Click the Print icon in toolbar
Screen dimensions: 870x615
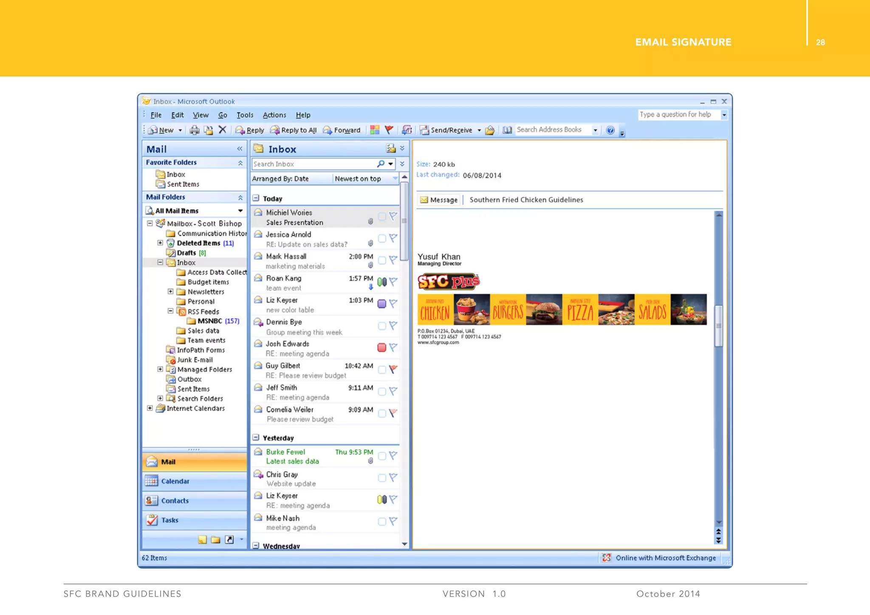click(x=194, y=130)
